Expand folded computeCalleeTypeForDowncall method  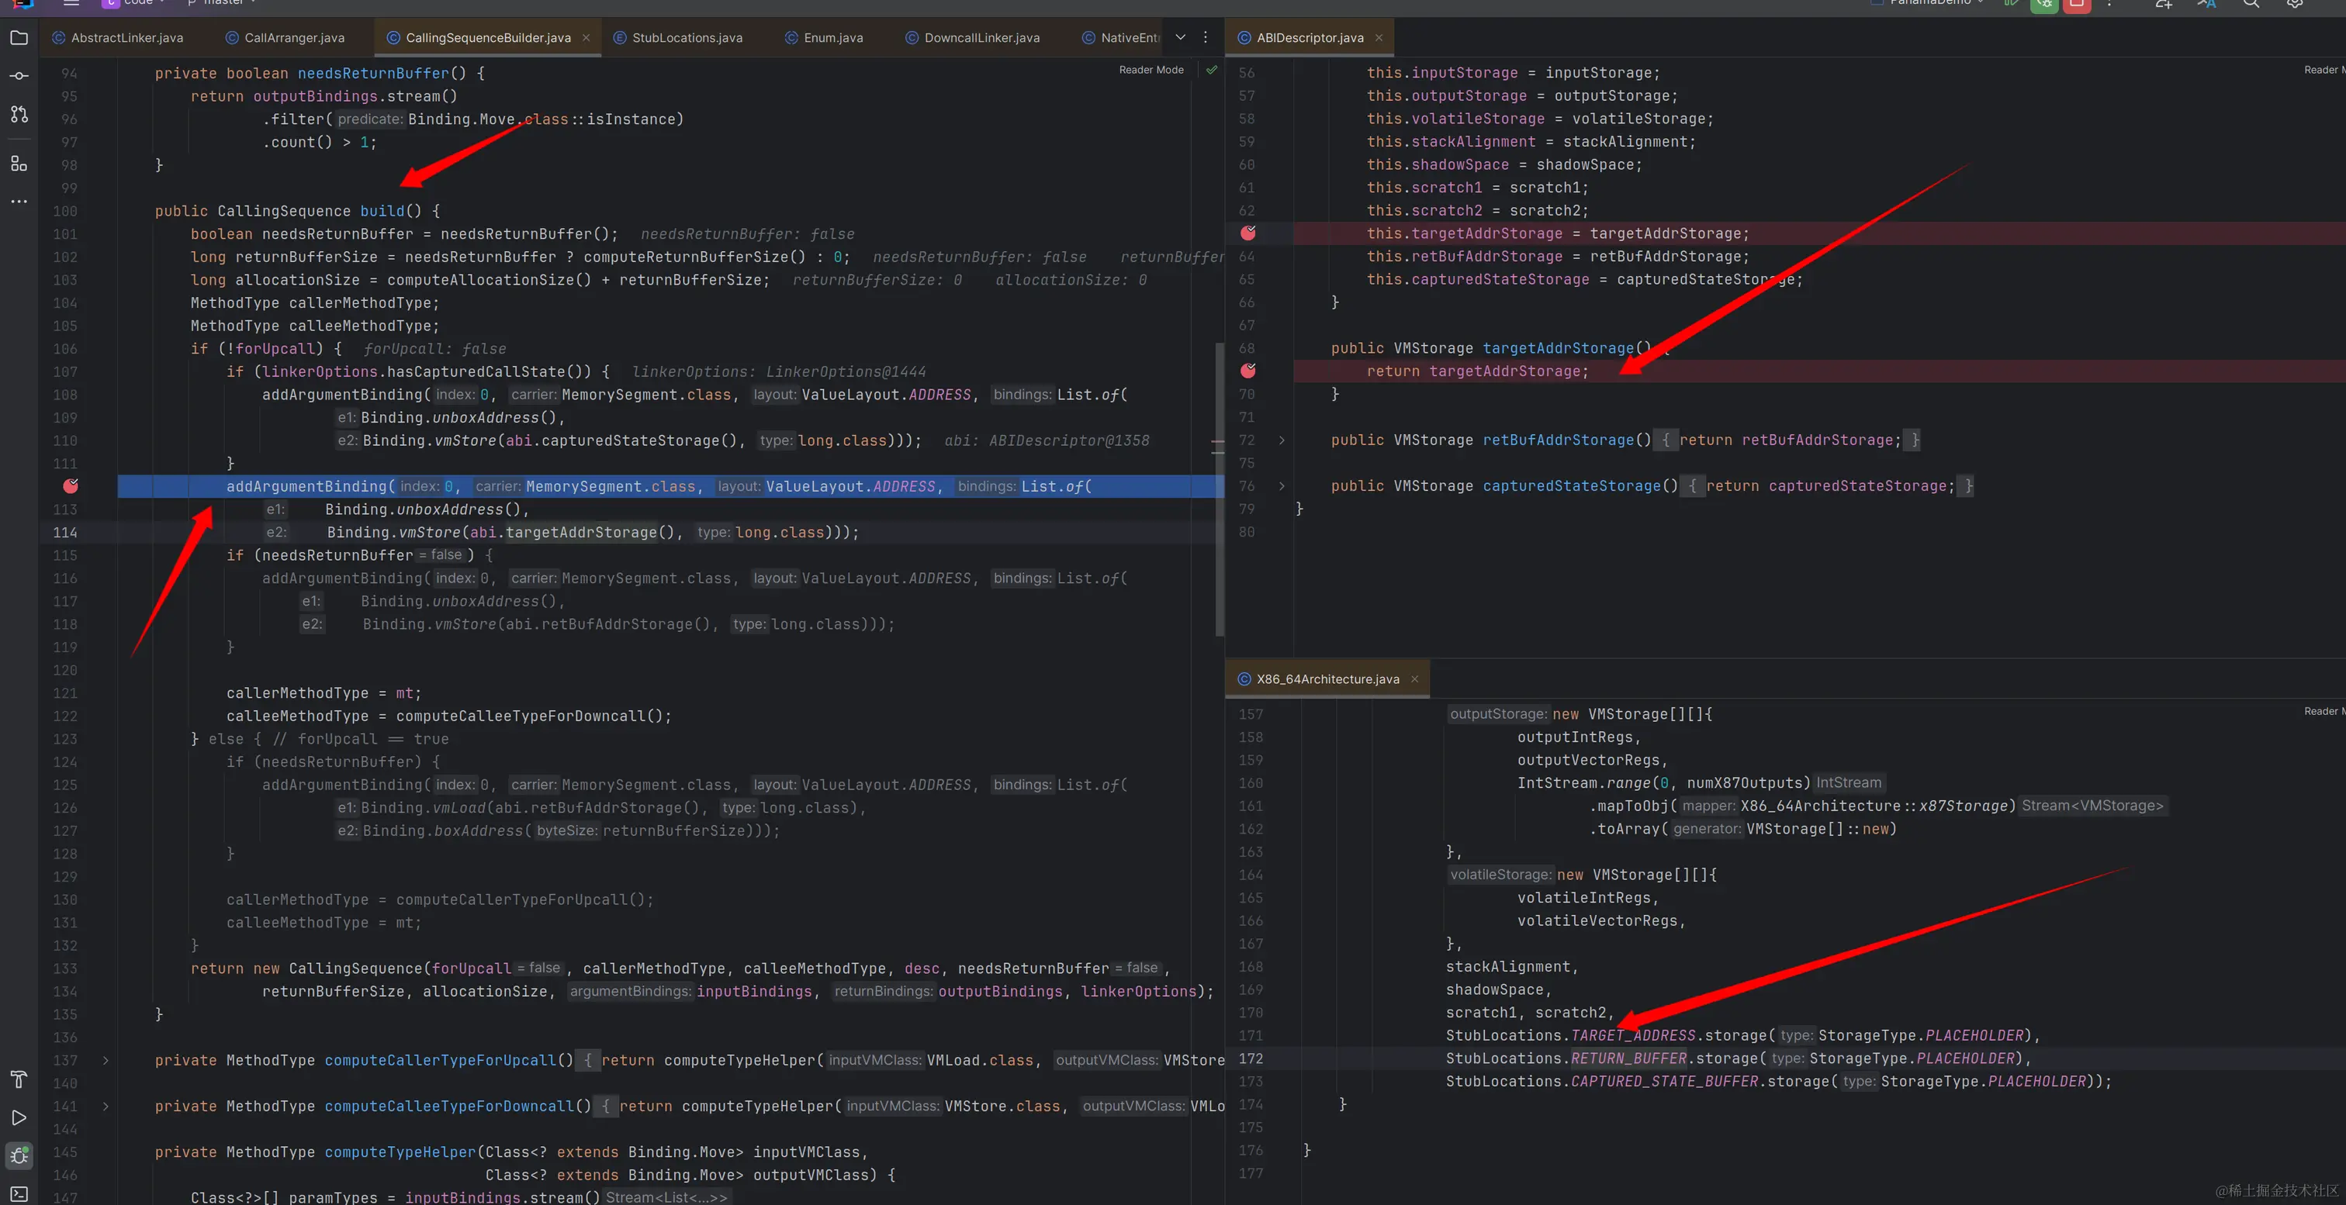click(106, 1106)
